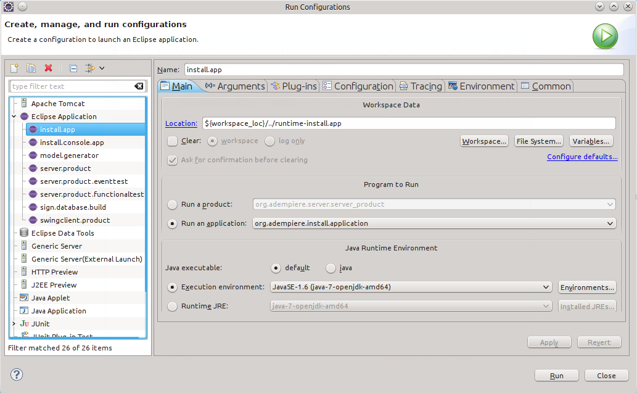Click the New launch configuration icon
637x393 pixels.
point(14,68)
